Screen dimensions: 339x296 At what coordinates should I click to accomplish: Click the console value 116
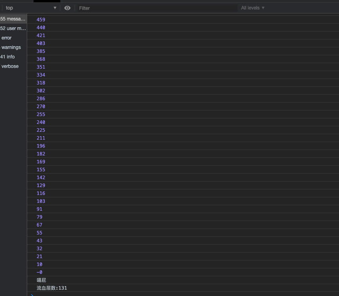[x=41, y=193]
